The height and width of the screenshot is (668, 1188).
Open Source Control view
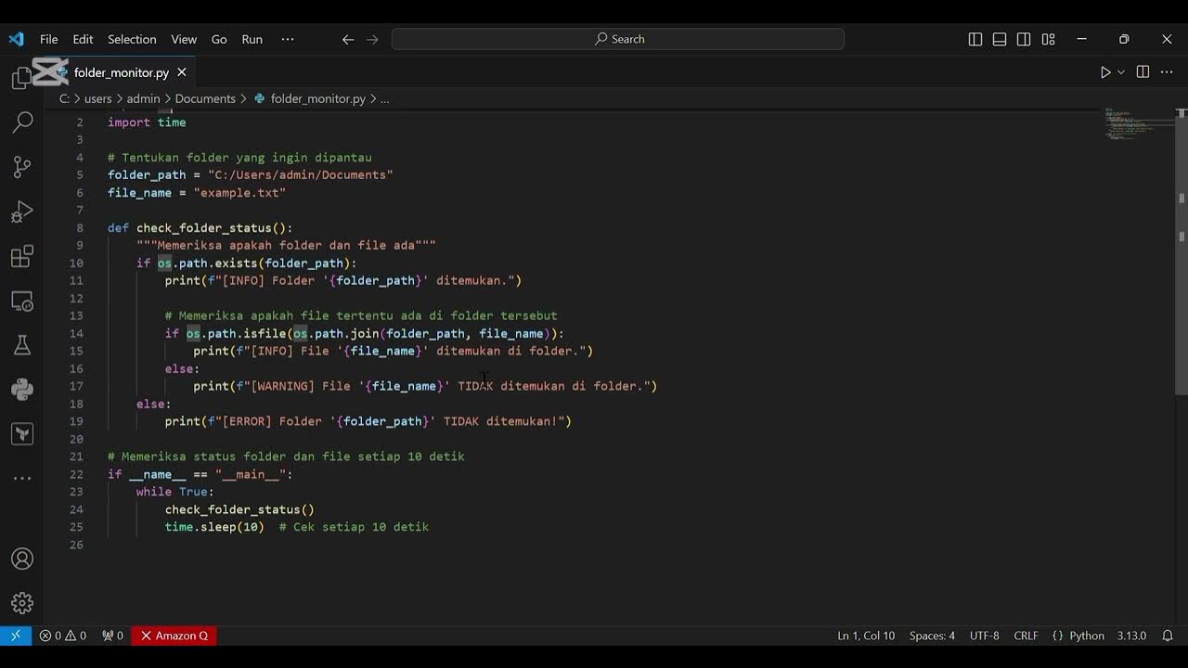tap(22, 167)
